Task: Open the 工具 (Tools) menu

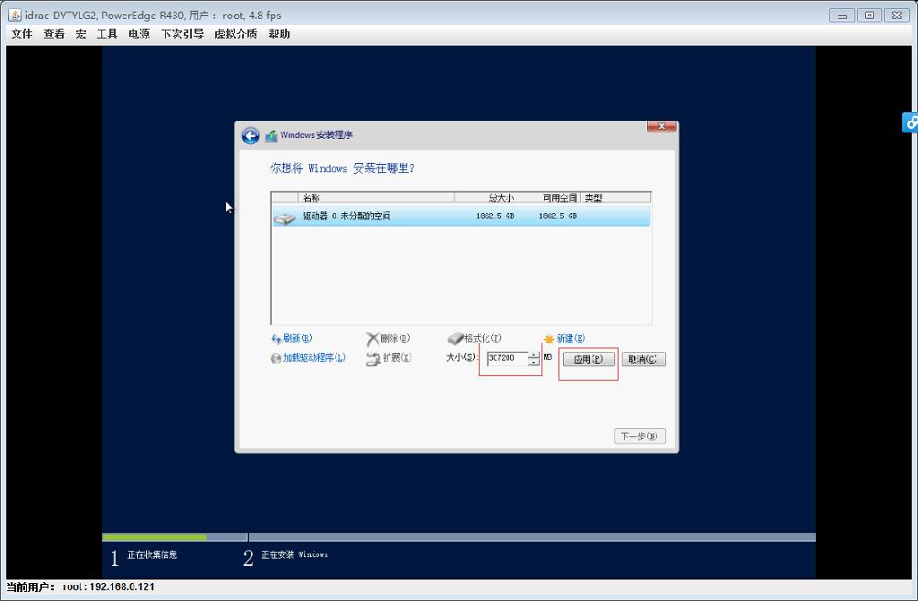Action: pyautogui.click(x=108, y=33)
